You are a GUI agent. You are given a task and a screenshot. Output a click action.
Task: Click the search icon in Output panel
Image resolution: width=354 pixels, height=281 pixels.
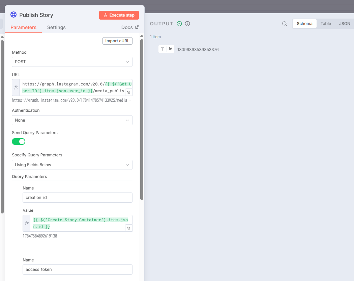(285, 24)
